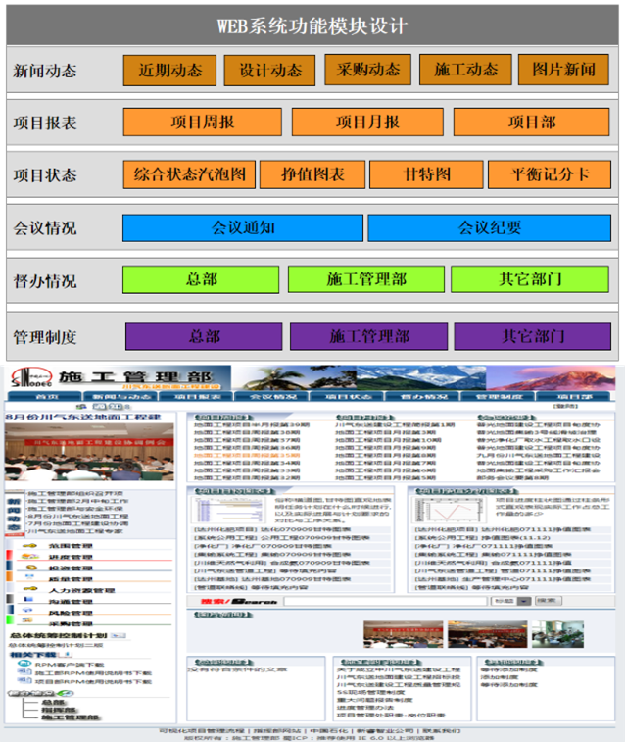Click the icon beside 进度管理
Screen dimensions: 625x742
29,557
